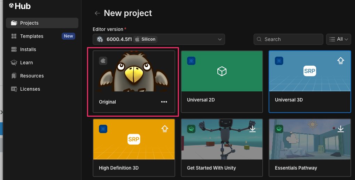Click the chevron of the editor version selector
Viewport: 355px width, 180px height.
(x=219, y=39)
